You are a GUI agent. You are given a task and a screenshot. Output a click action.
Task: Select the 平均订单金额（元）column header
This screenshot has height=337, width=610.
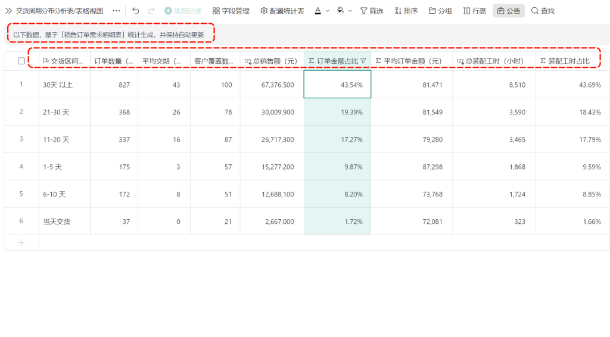coord(412,61)
